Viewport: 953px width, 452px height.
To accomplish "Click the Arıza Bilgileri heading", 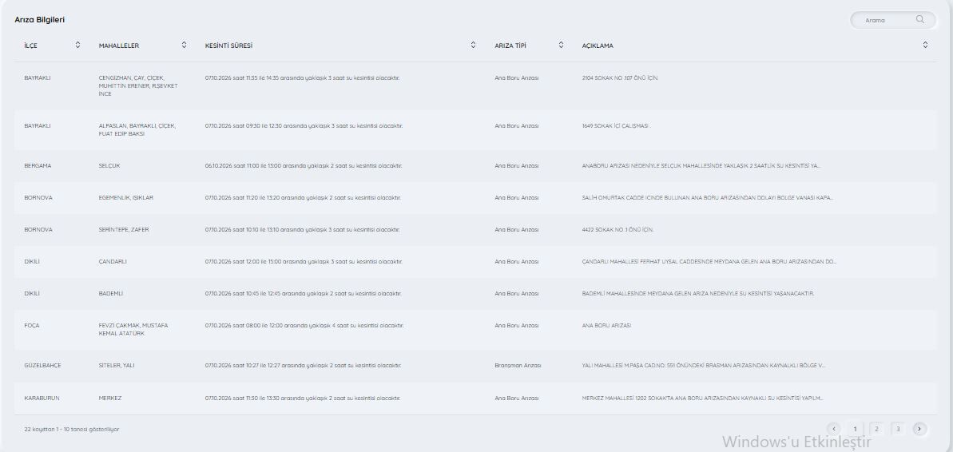I will point(39,20).
